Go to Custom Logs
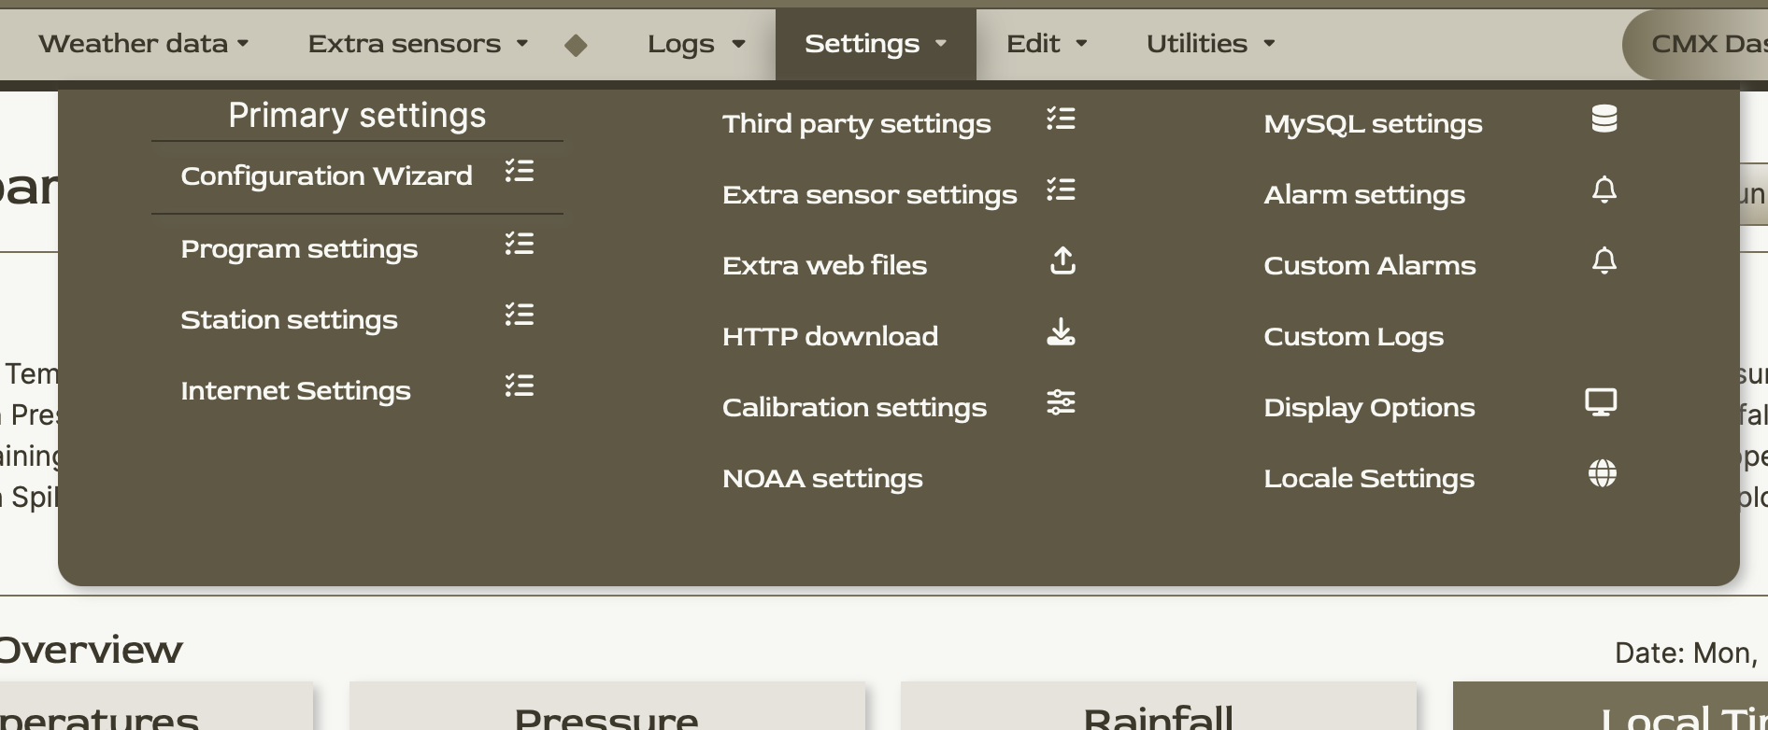1768x730 pixels. (x=1353, y=337)
